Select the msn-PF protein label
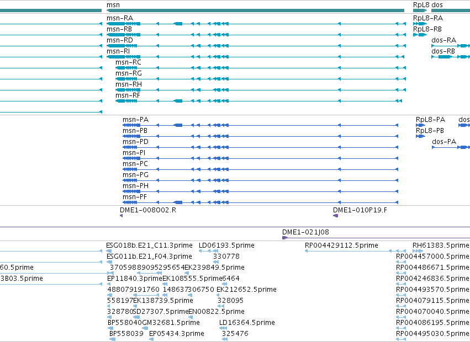The width and height of the screenshot is (470, 342). pos(135,197)
